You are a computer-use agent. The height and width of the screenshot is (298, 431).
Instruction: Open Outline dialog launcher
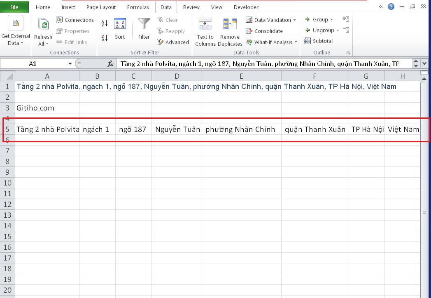click(x=348, y=53)
